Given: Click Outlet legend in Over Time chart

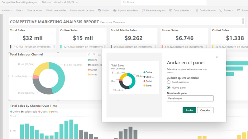Looking at the screenshot, I should coord(43,112).
